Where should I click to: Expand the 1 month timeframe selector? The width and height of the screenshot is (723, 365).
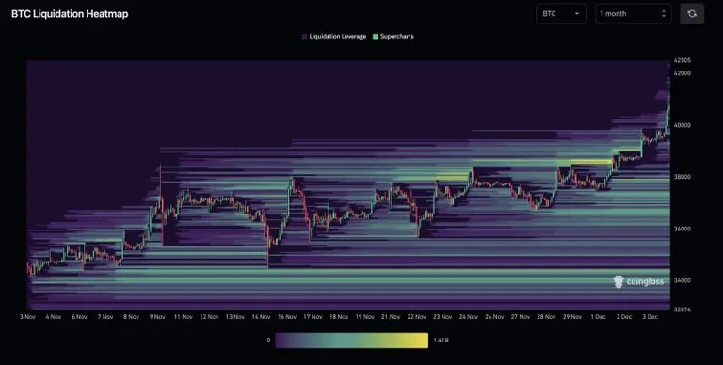tap(633, 14)
